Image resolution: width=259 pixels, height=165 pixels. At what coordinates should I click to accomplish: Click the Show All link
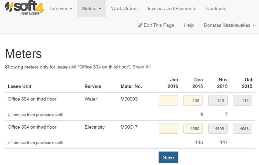(x=141, y=67)
